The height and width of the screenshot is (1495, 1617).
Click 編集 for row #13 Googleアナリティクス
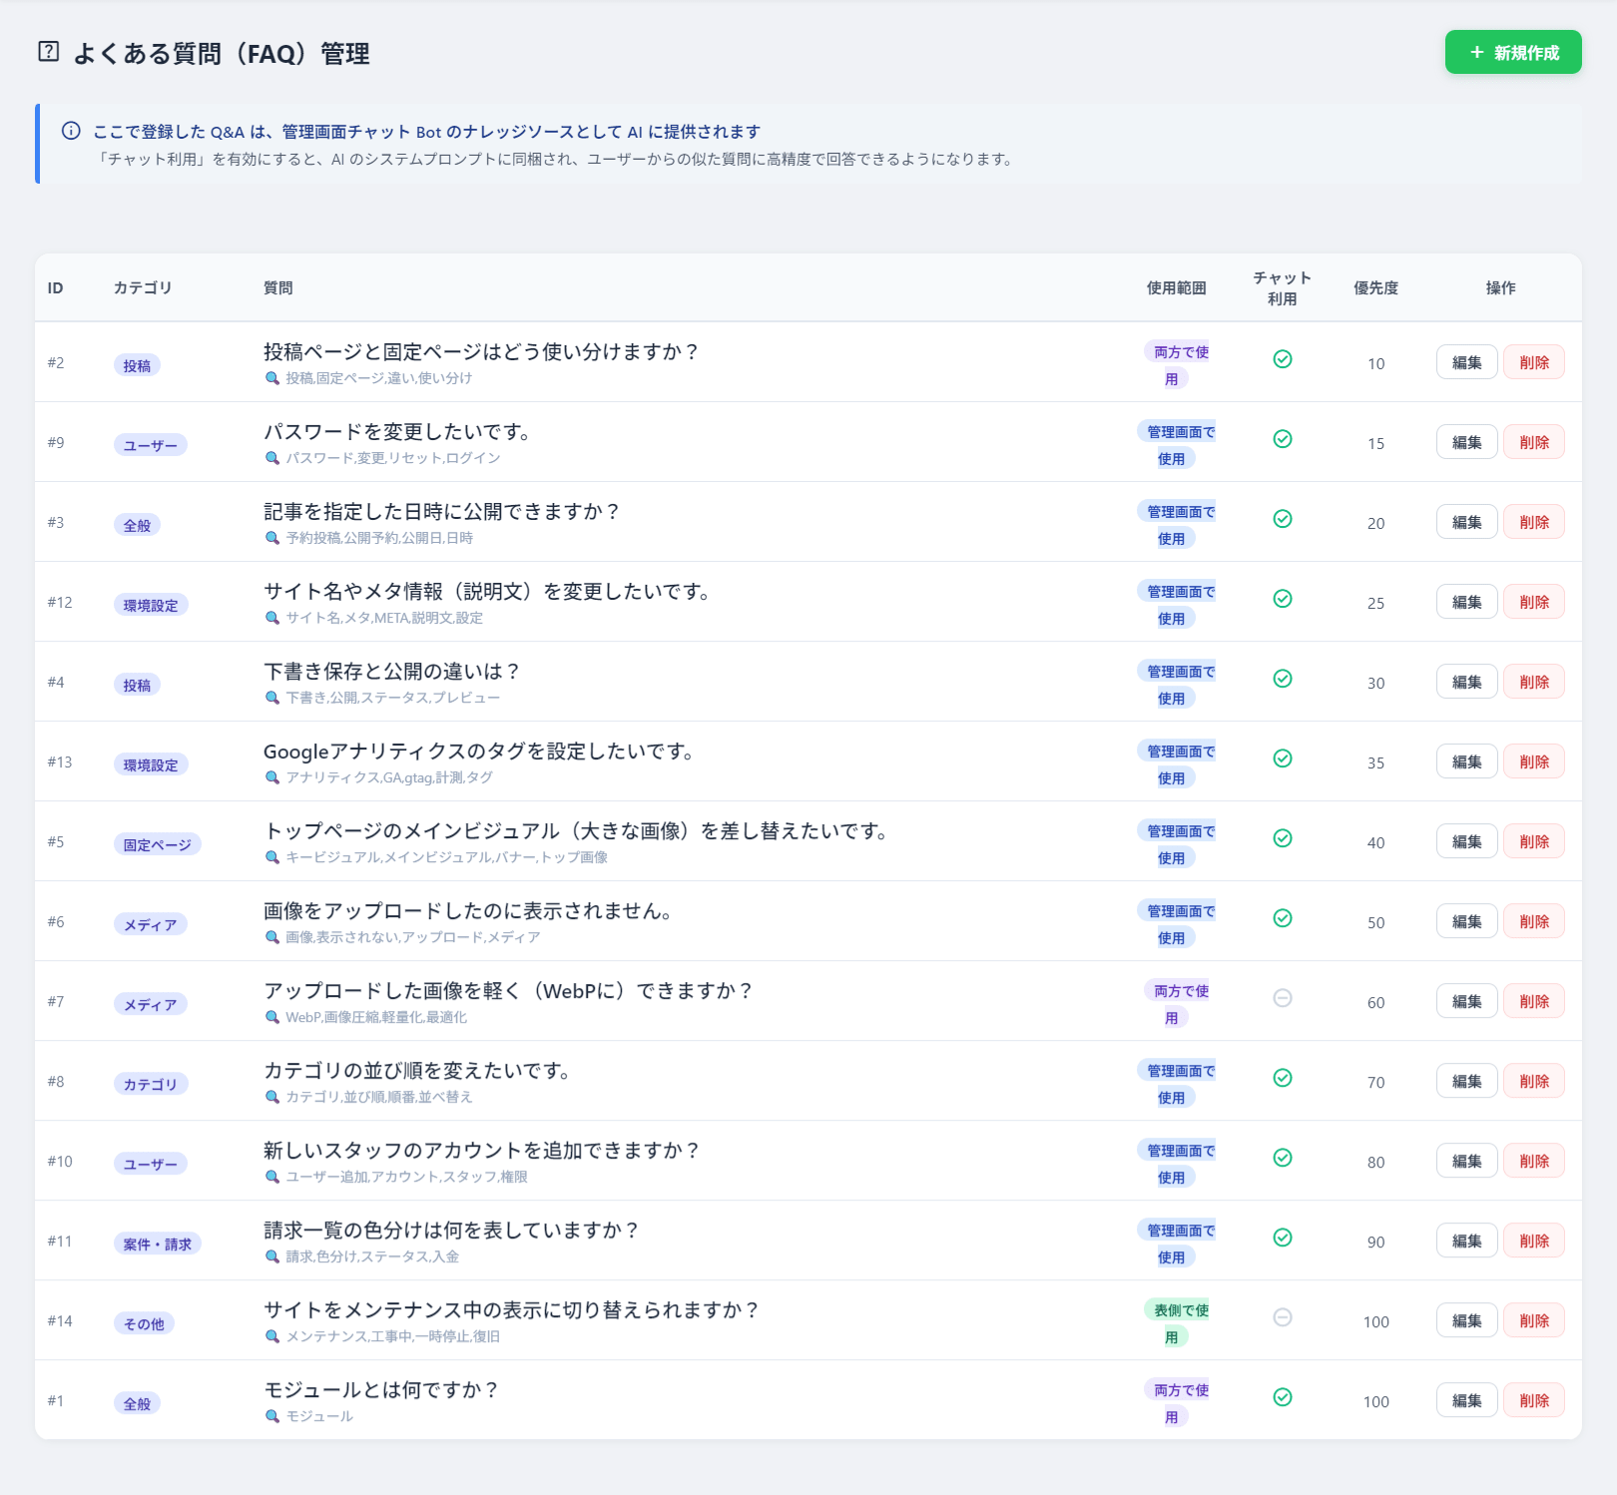(x=1466, y=761)
